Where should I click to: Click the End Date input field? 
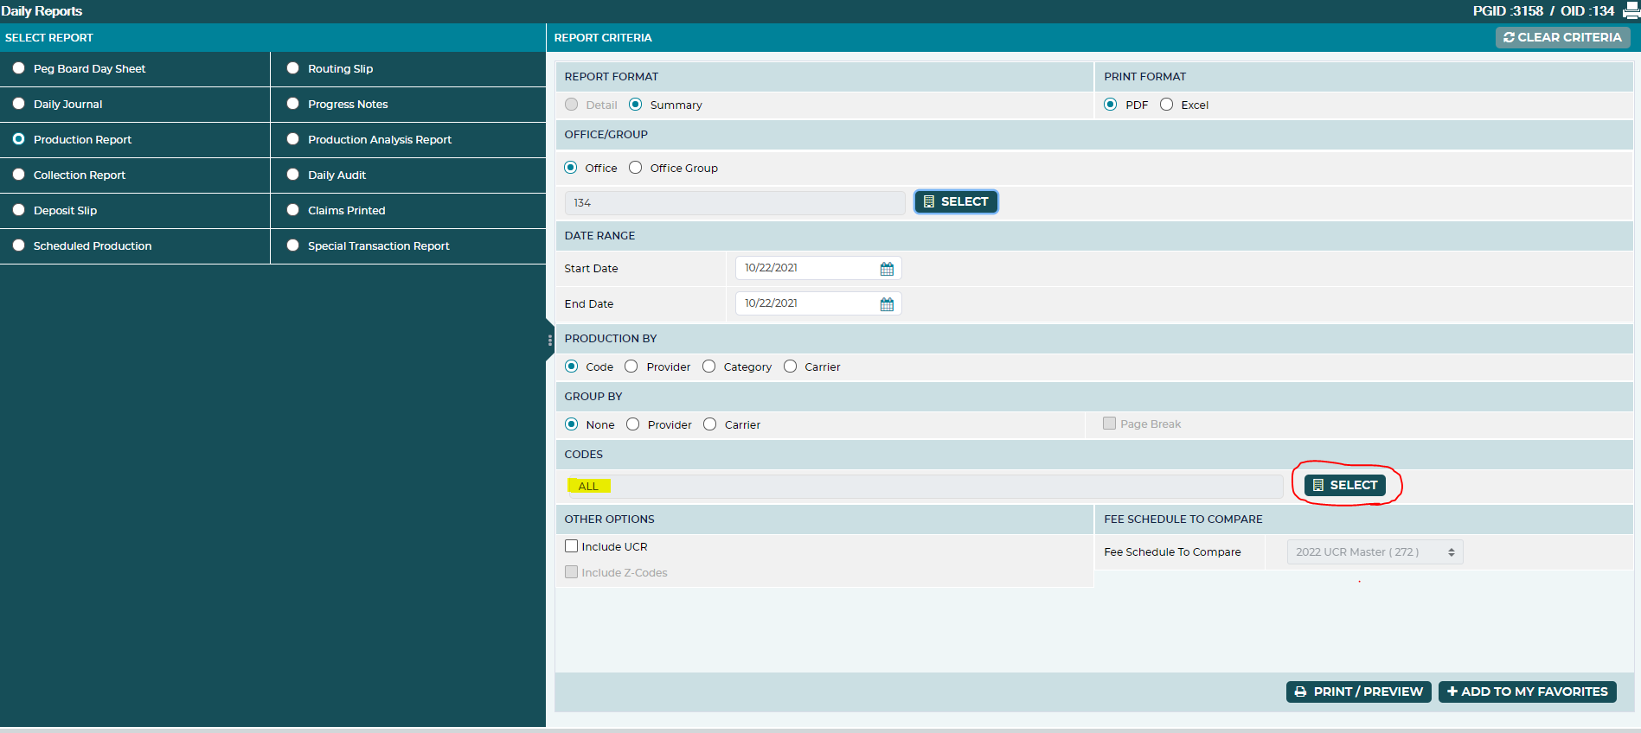coord(818,303)
